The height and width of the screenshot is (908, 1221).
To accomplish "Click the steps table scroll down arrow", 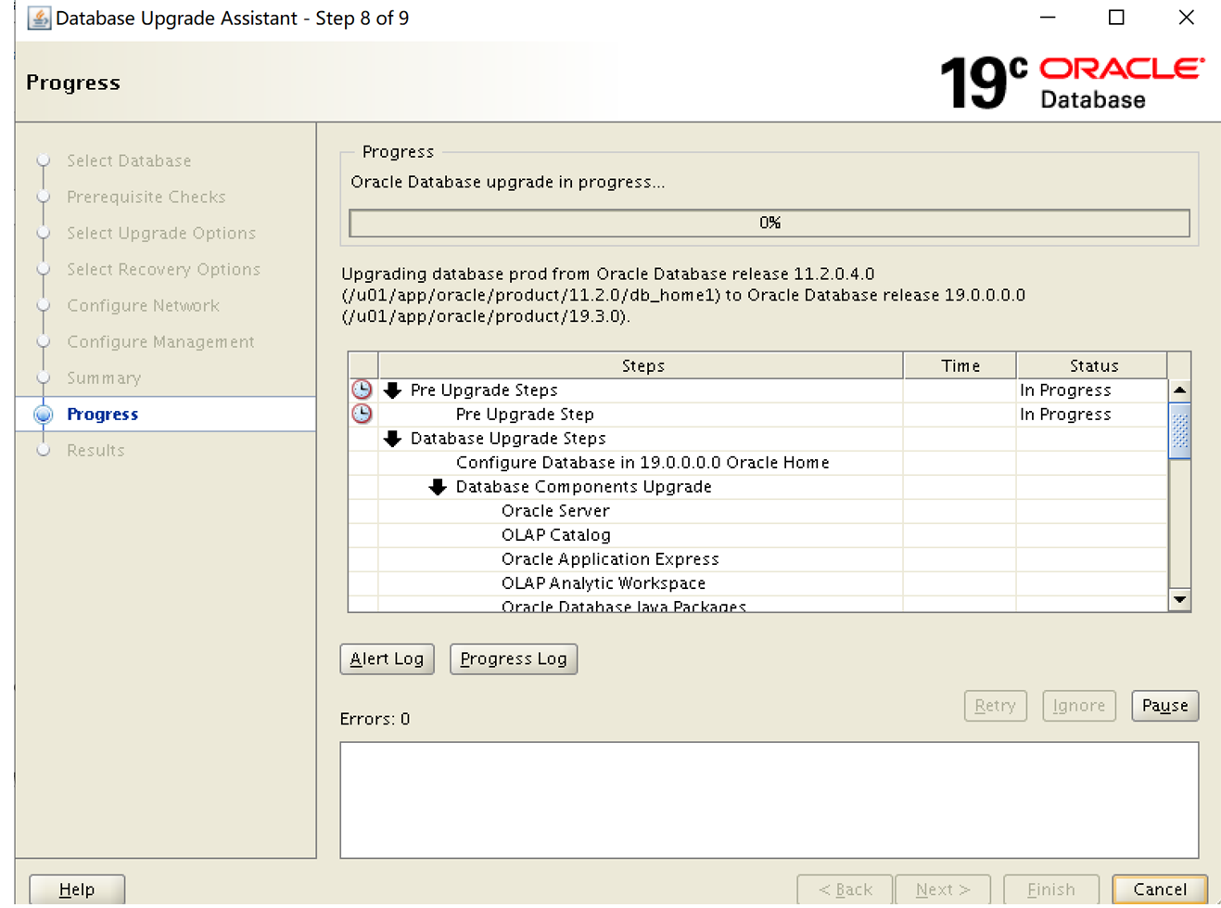I will pos(1179,599).
